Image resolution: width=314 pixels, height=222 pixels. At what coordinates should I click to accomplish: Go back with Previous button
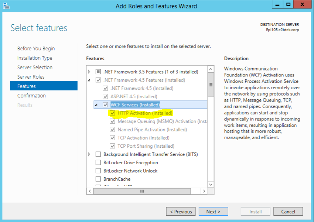tap(181, 211)
